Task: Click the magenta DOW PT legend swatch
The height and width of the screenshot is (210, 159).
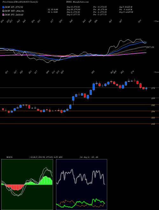Action: tap(3, 15)
